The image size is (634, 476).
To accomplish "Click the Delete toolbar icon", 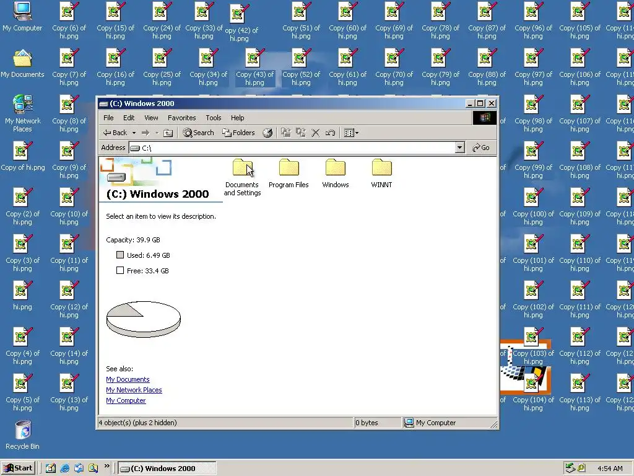I will (x=315, y=133).
